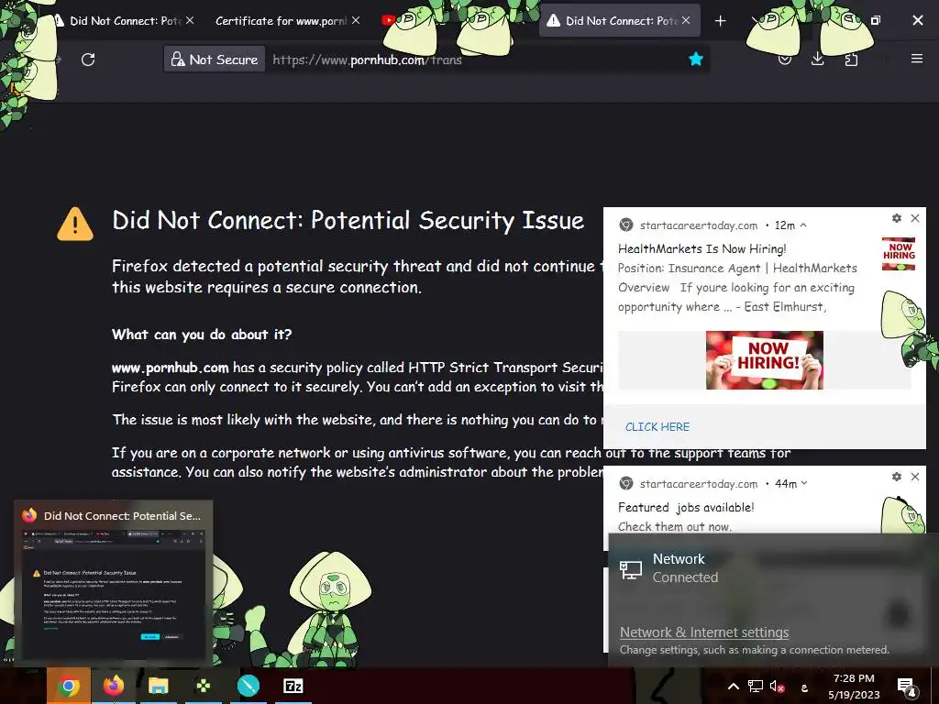
Task: Open the Extensions puzzle-piece menu
Action: [x=851, y=60]
